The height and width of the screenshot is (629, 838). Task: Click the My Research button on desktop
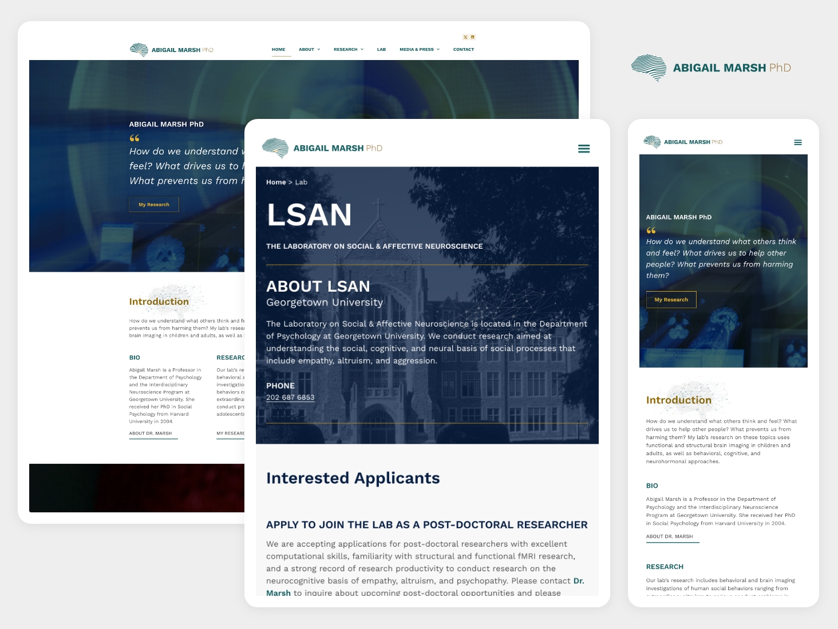click(153, 204)
